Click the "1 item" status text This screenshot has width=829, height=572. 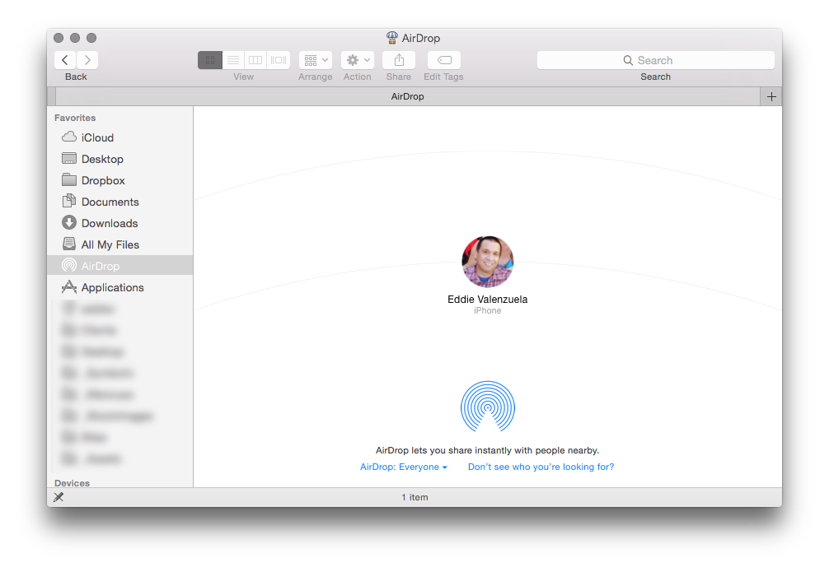[x=414, y=498]
